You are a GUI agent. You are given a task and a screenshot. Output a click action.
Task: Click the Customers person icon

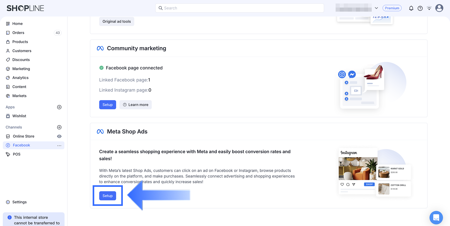[x=8, y=51]
